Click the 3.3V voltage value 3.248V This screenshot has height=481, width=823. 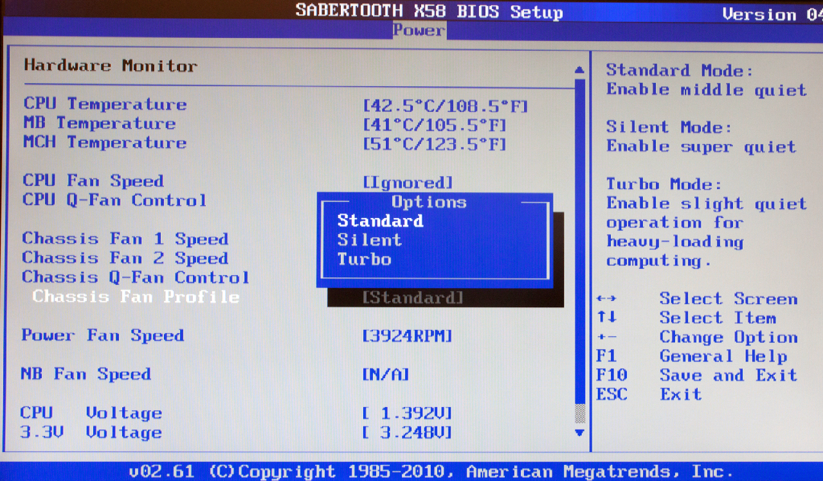[408, 432]
